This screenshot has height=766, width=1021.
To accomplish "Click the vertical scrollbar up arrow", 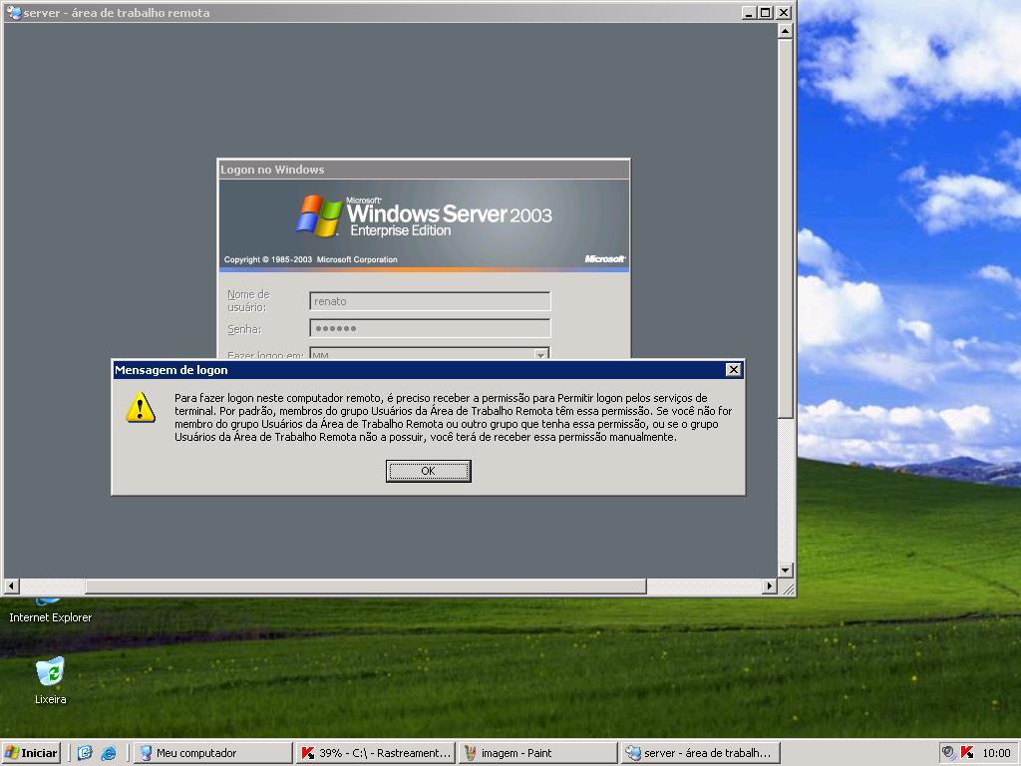I will click(x=786, y=31).
